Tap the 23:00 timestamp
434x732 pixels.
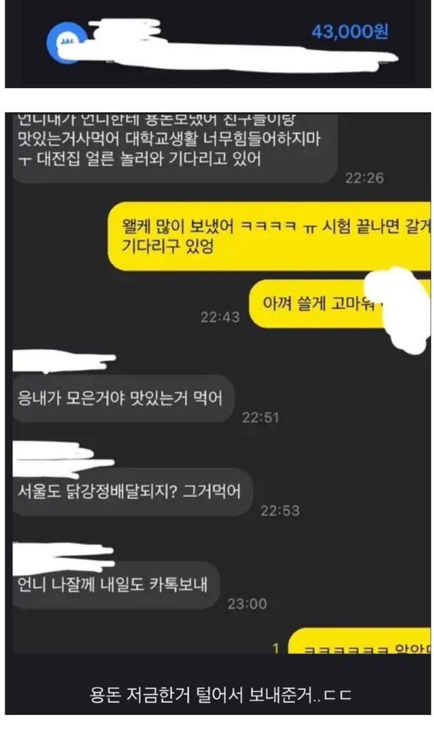tap(247, 604)
